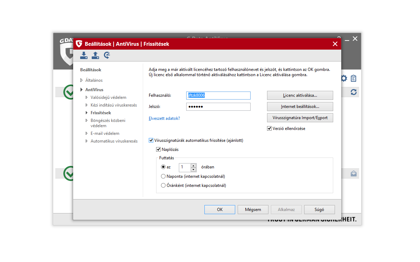The image size is (420, 262).
Task: Confirm with the OK button
Action: click(x=220, y=210)
